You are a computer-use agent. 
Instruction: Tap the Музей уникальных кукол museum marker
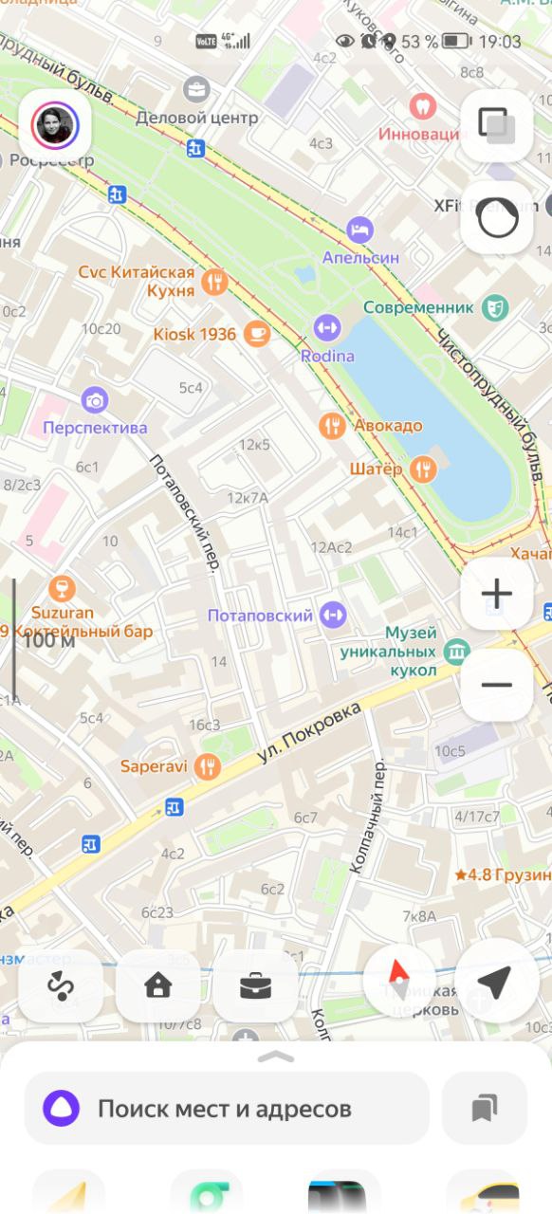(457, 652)
